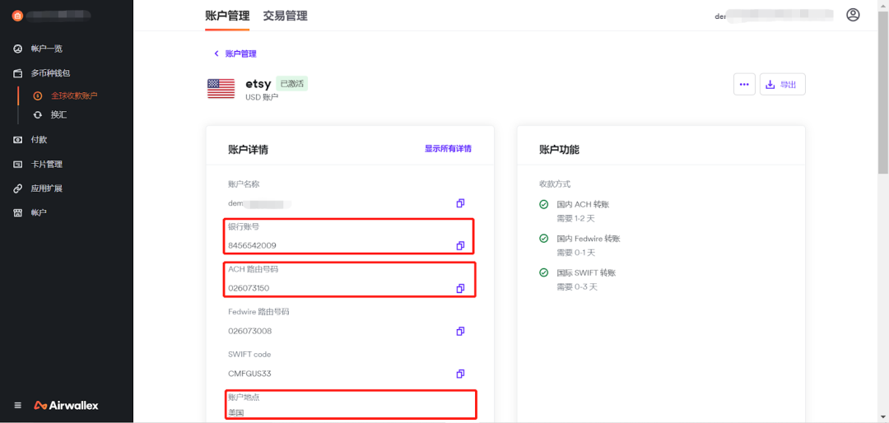This screenshot has width=889, height=423.
Task: Open 卡片管理 in the sidebar
Action: coord(46,164)
